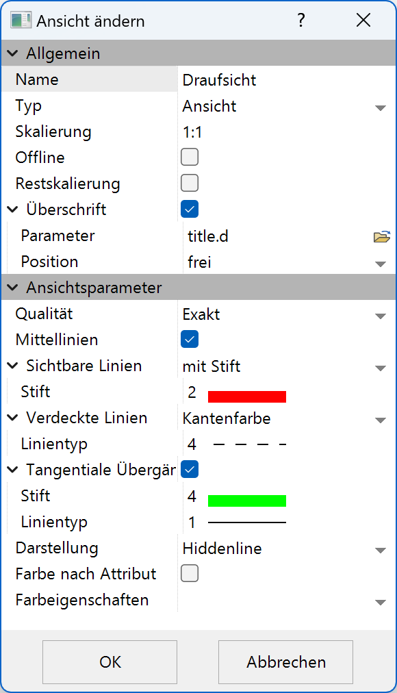
Task: Collapse the Allgemein section
Action: (11, 53)
